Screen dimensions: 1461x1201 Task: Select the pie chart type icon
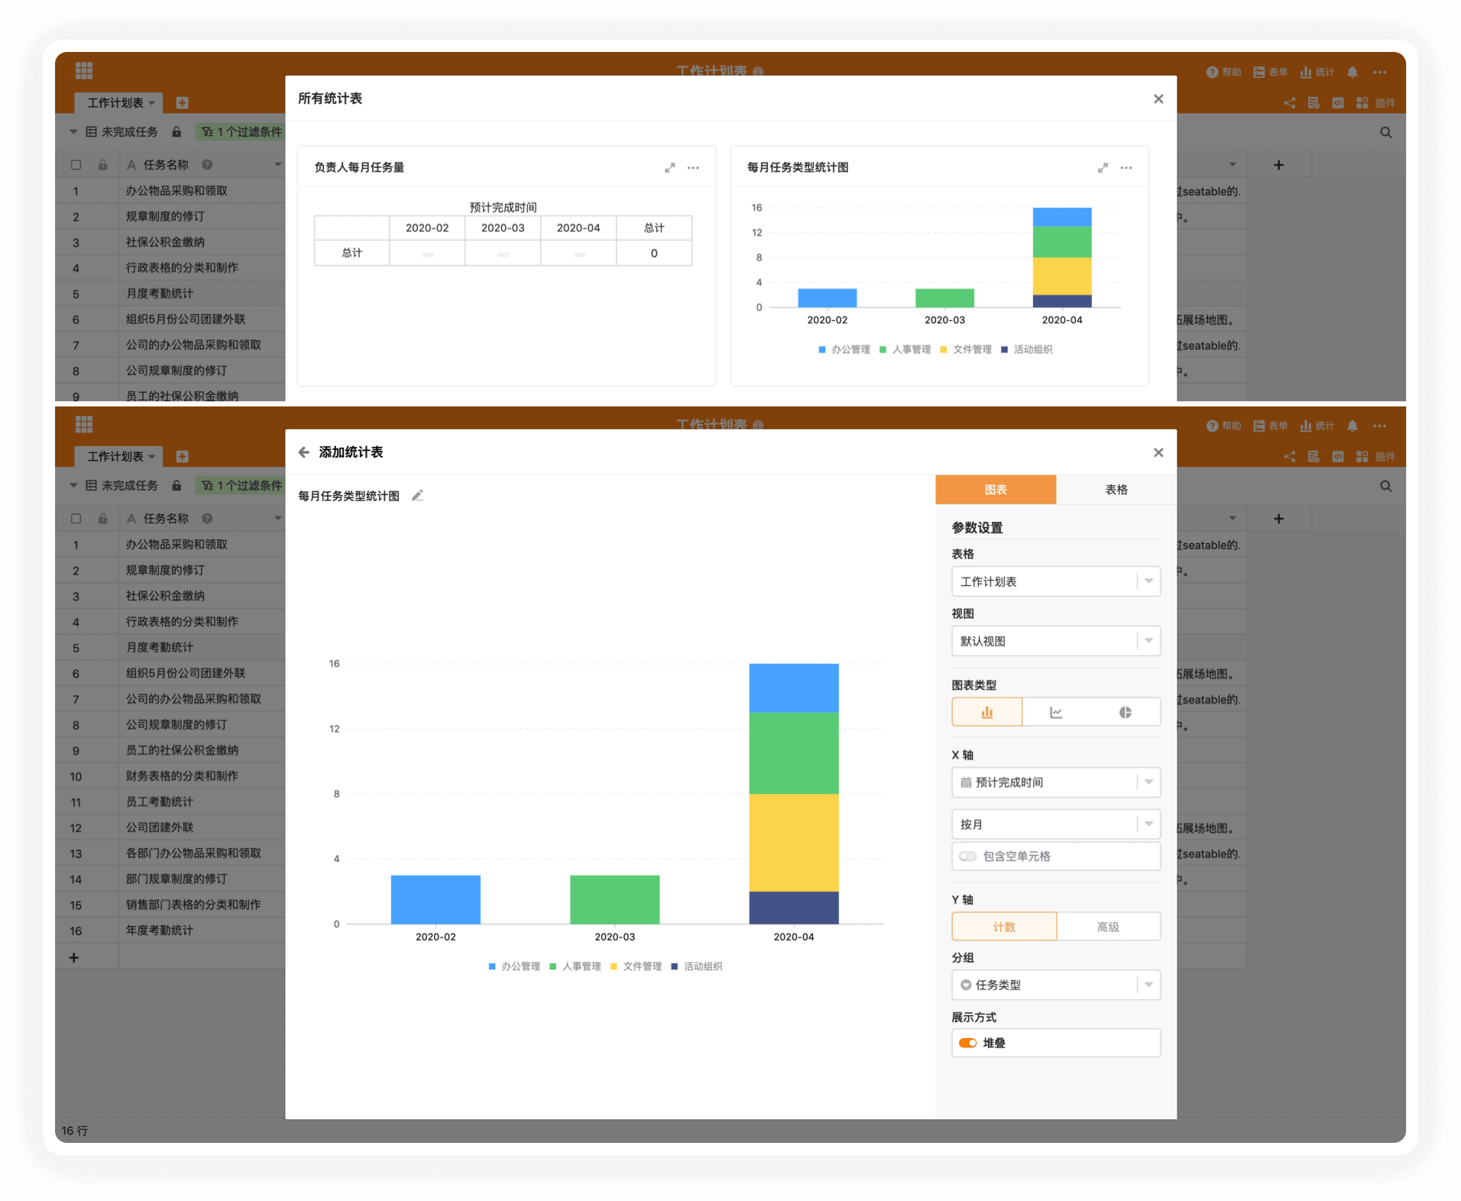click(1125, 712)
